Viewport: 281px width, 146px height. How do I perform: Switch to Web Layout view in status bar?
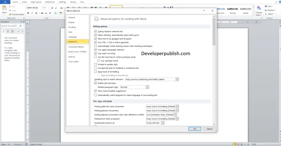[x=241, y=144]
